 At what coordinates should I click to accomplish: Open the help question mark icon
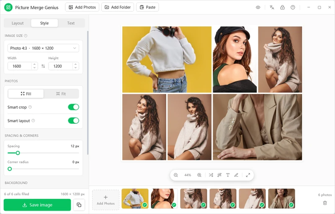coord(293,7)
